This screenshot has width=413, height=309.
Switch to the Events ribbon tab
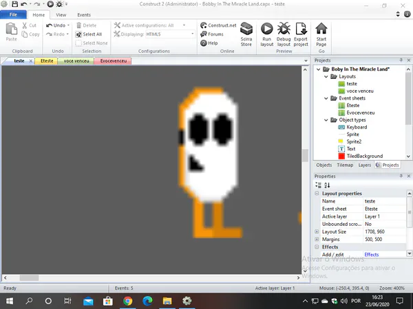84,15
